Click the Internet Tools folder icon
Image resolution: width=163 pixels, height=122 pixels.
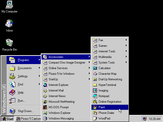pyautogui.click(x=95, y=51)
